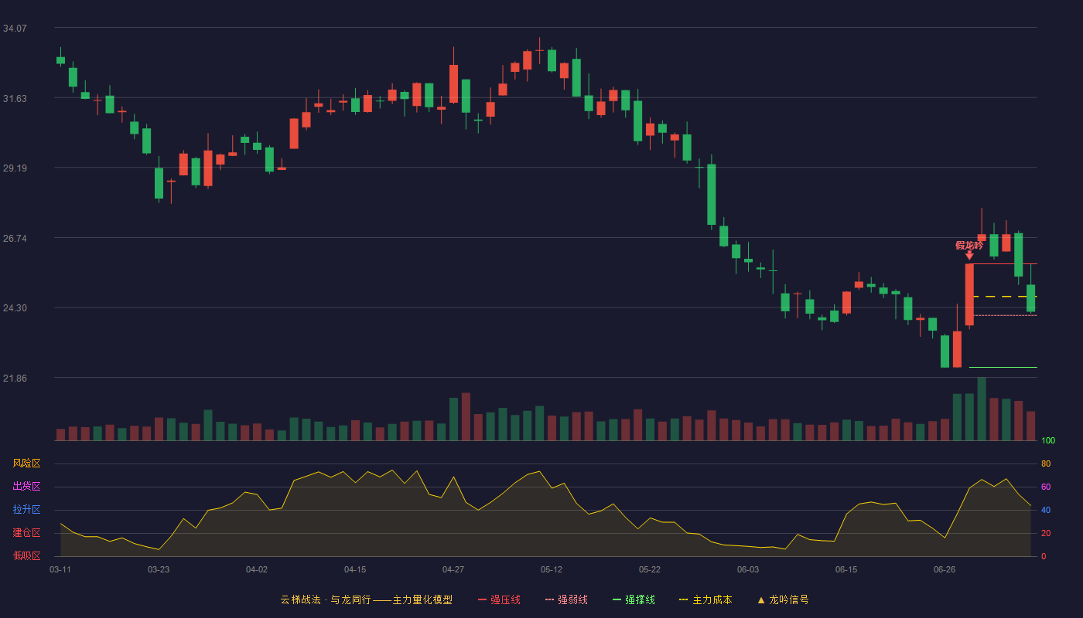
Task: Click the purple 60 indicator axis value
Action: click(1046, 487)
